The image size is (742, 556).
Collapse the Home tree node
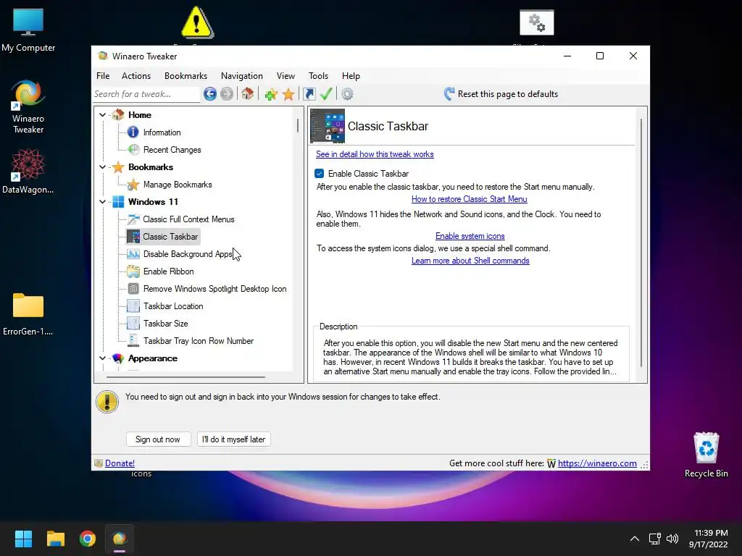point(102,115)
